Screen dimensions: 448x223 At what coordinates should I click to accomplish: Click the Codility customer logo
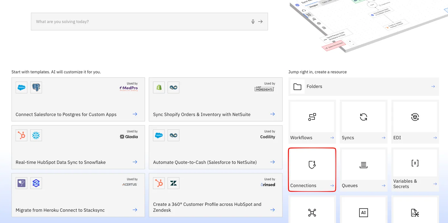268,137
